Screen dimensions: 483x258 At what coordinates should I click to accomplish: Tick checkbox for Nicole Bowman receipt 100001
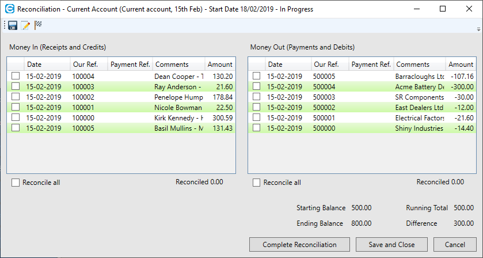point(16,107)
